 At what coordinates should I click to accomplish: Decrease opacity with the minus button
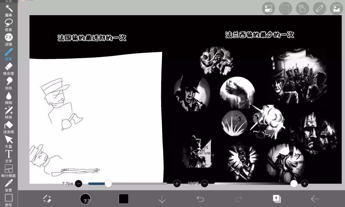[205, 184]
